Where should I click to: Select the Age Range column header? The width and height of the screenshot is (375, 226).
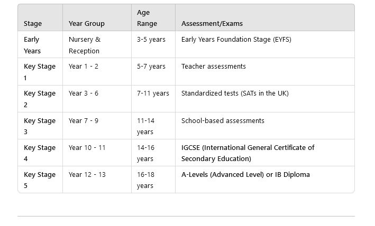pyautogui.click(x=153, y=17)
